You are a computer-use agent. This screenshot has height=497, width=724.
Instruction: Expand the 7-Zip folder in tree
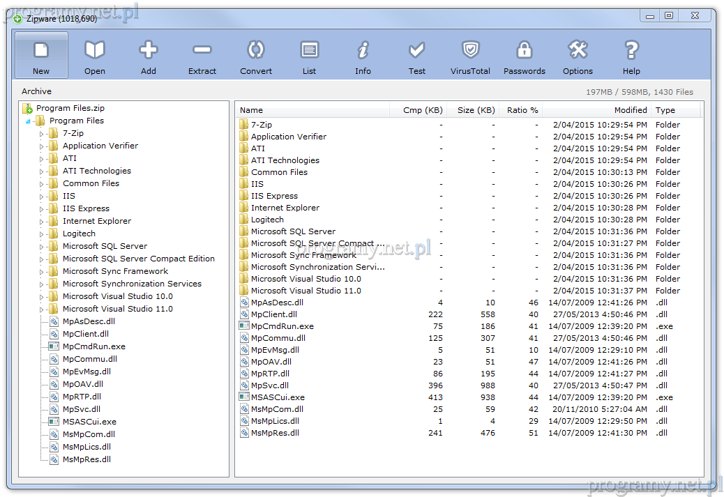[x=41, y=134]
